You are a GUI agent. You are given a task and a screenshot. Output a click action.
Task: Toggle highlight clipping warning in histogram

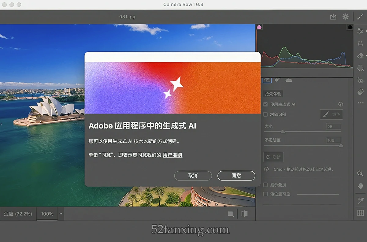[350, 27]
